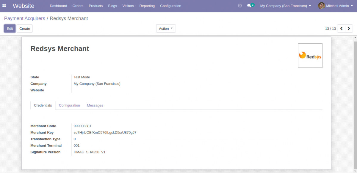357x173 pixels.
Task: Click the Redsys Merchant form title
Action: (x=60, y=49)
